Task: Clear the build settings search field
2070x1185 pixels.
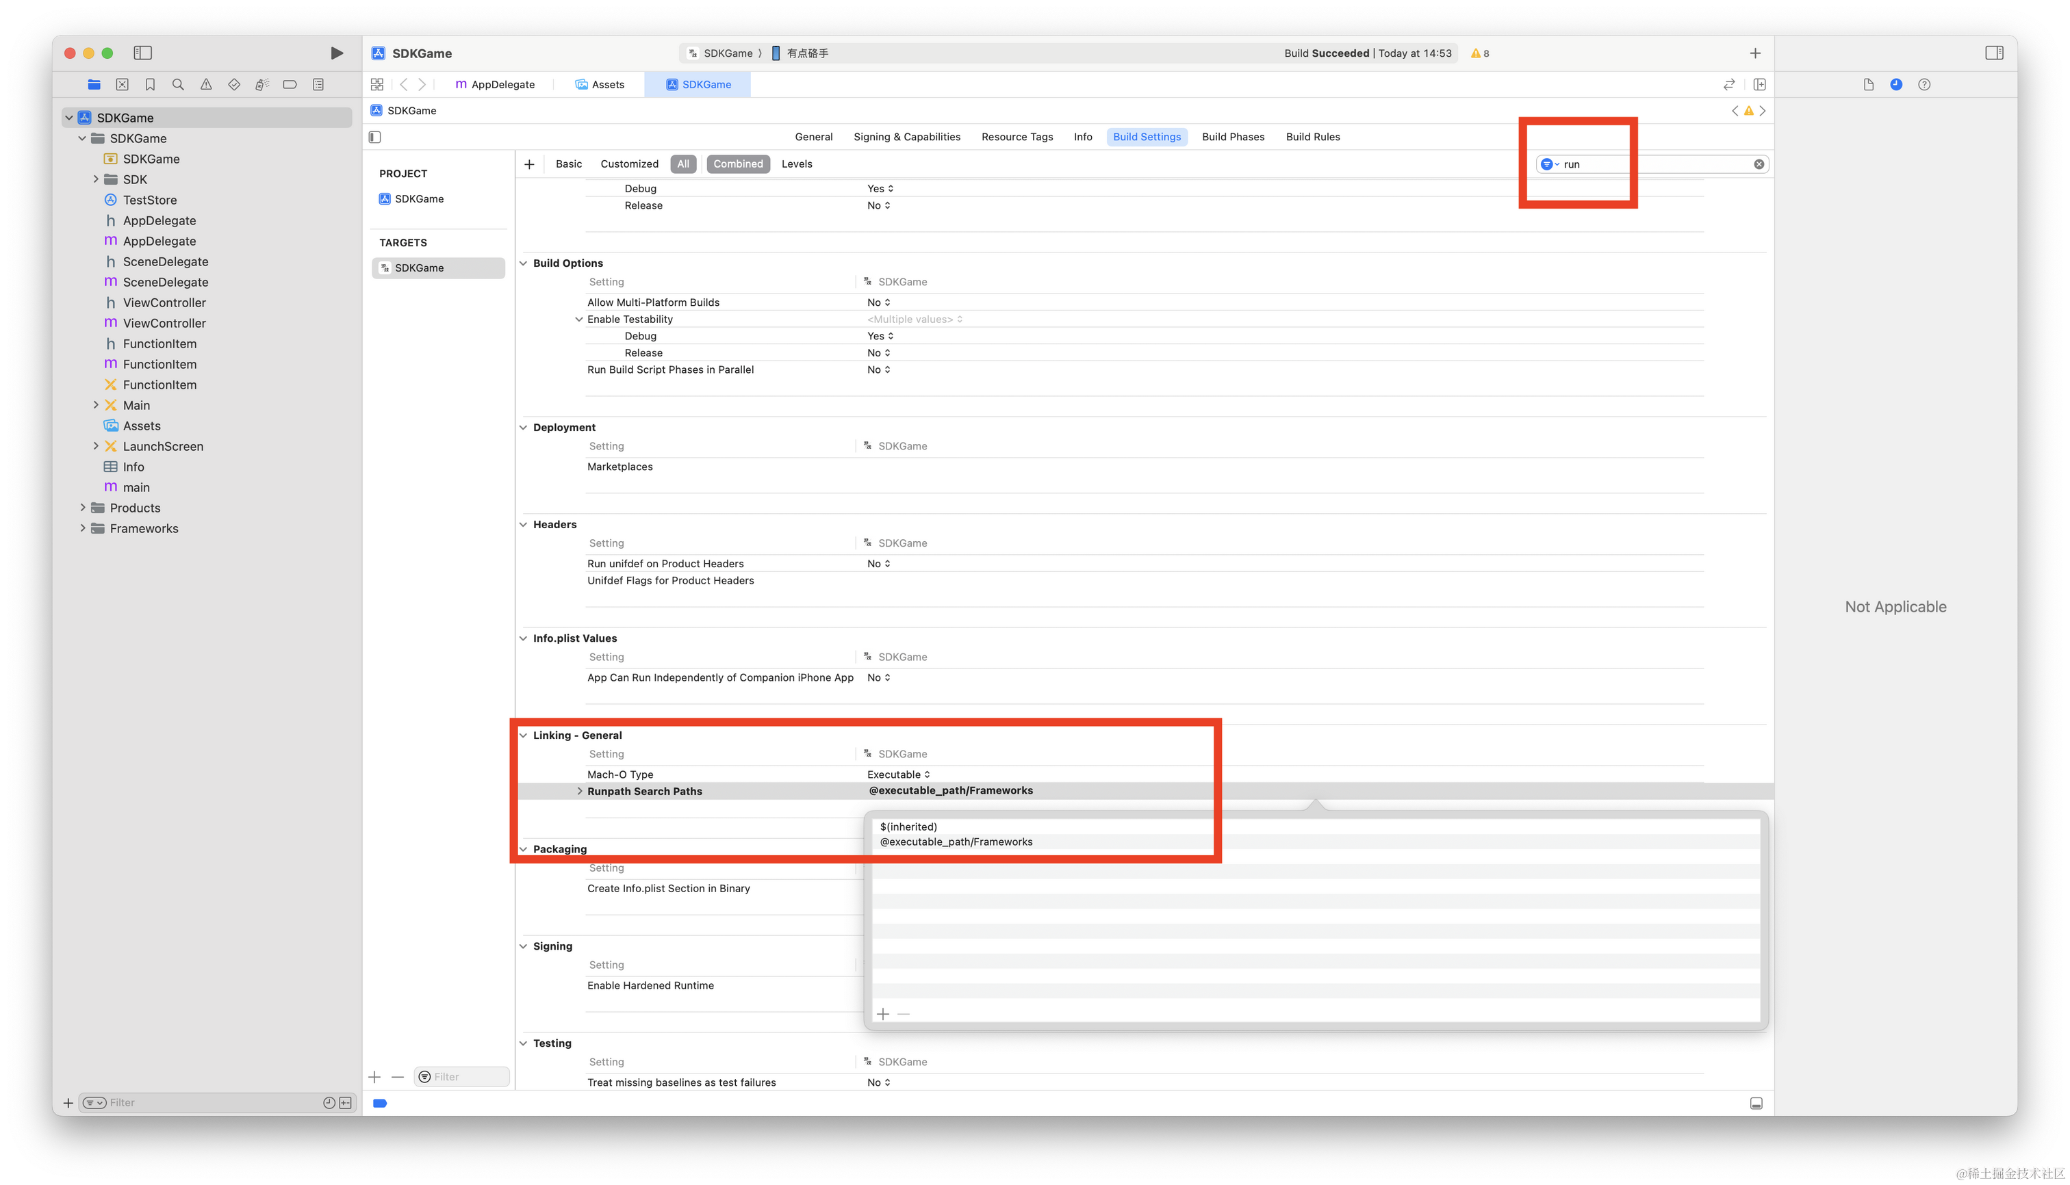Action: click(1759, 164)
